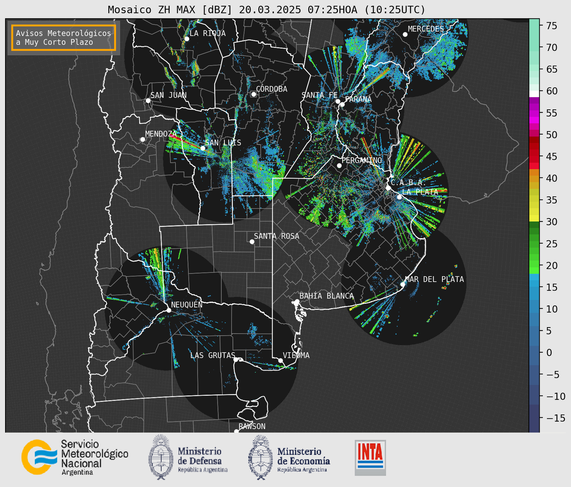This screenshot has width=571, height=487.
Task: Click the LA RIOJA city marker dot
Action: pos(187,39)
